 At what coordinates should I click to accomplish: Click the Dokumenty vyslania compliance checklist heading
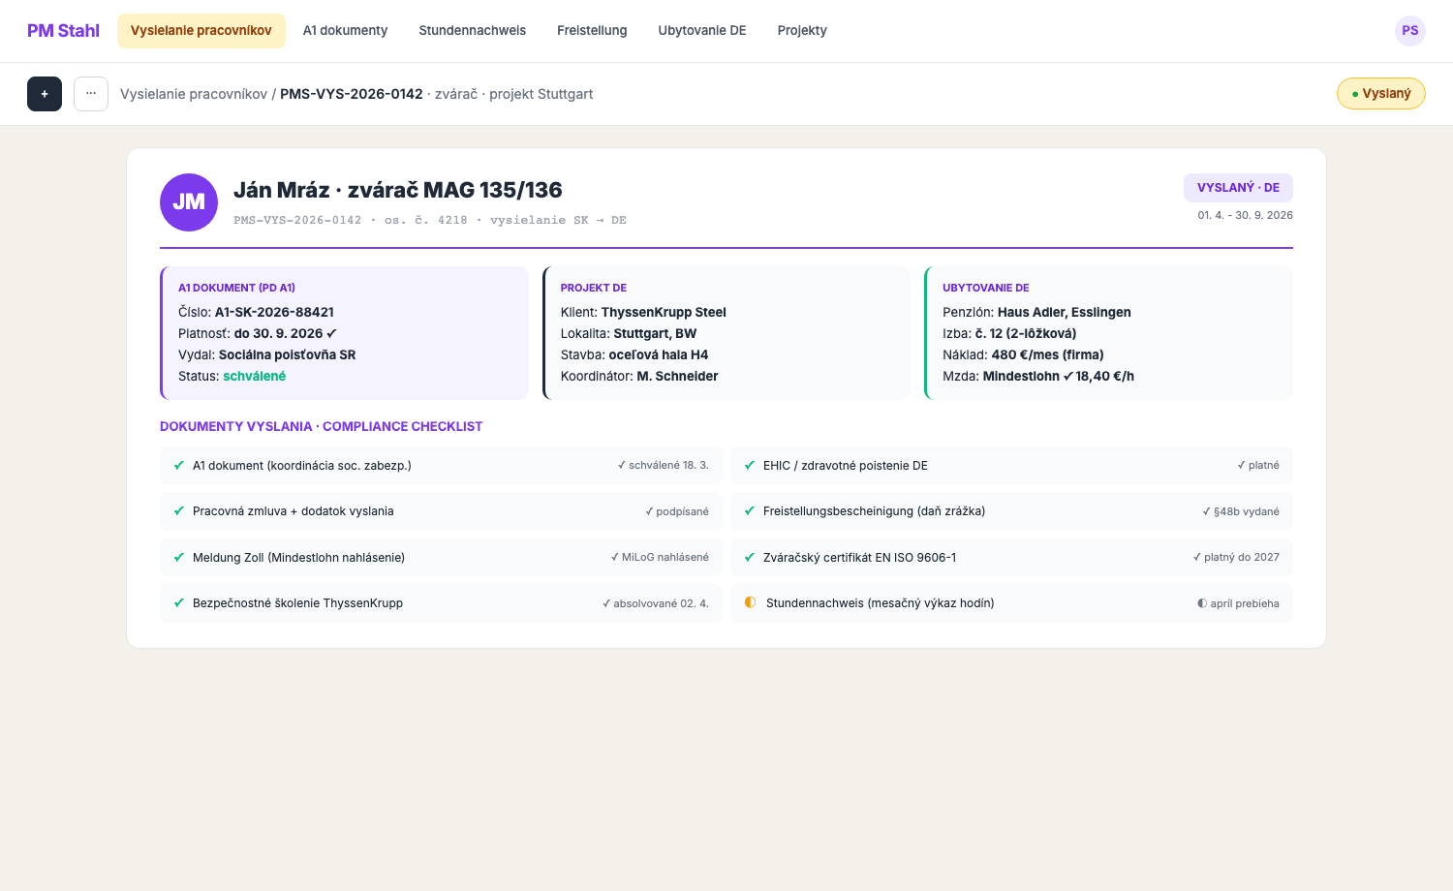coord(321,426)
